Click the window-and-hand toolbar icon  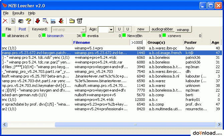pos(21,21)
